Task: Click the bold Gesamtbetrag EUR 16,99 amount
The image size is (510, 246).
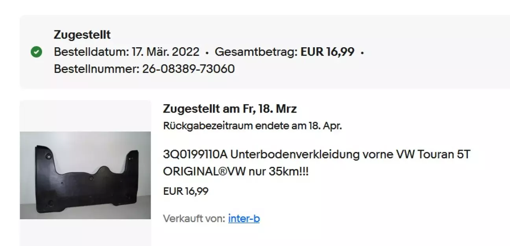Action: 327,52
